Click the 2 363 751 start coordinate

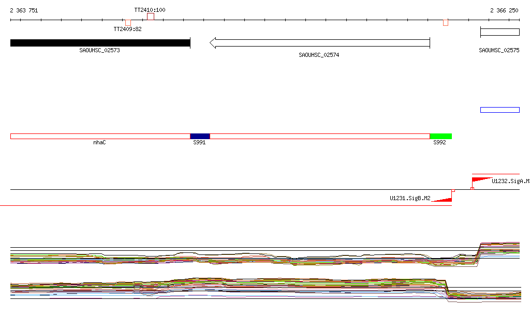24,10
